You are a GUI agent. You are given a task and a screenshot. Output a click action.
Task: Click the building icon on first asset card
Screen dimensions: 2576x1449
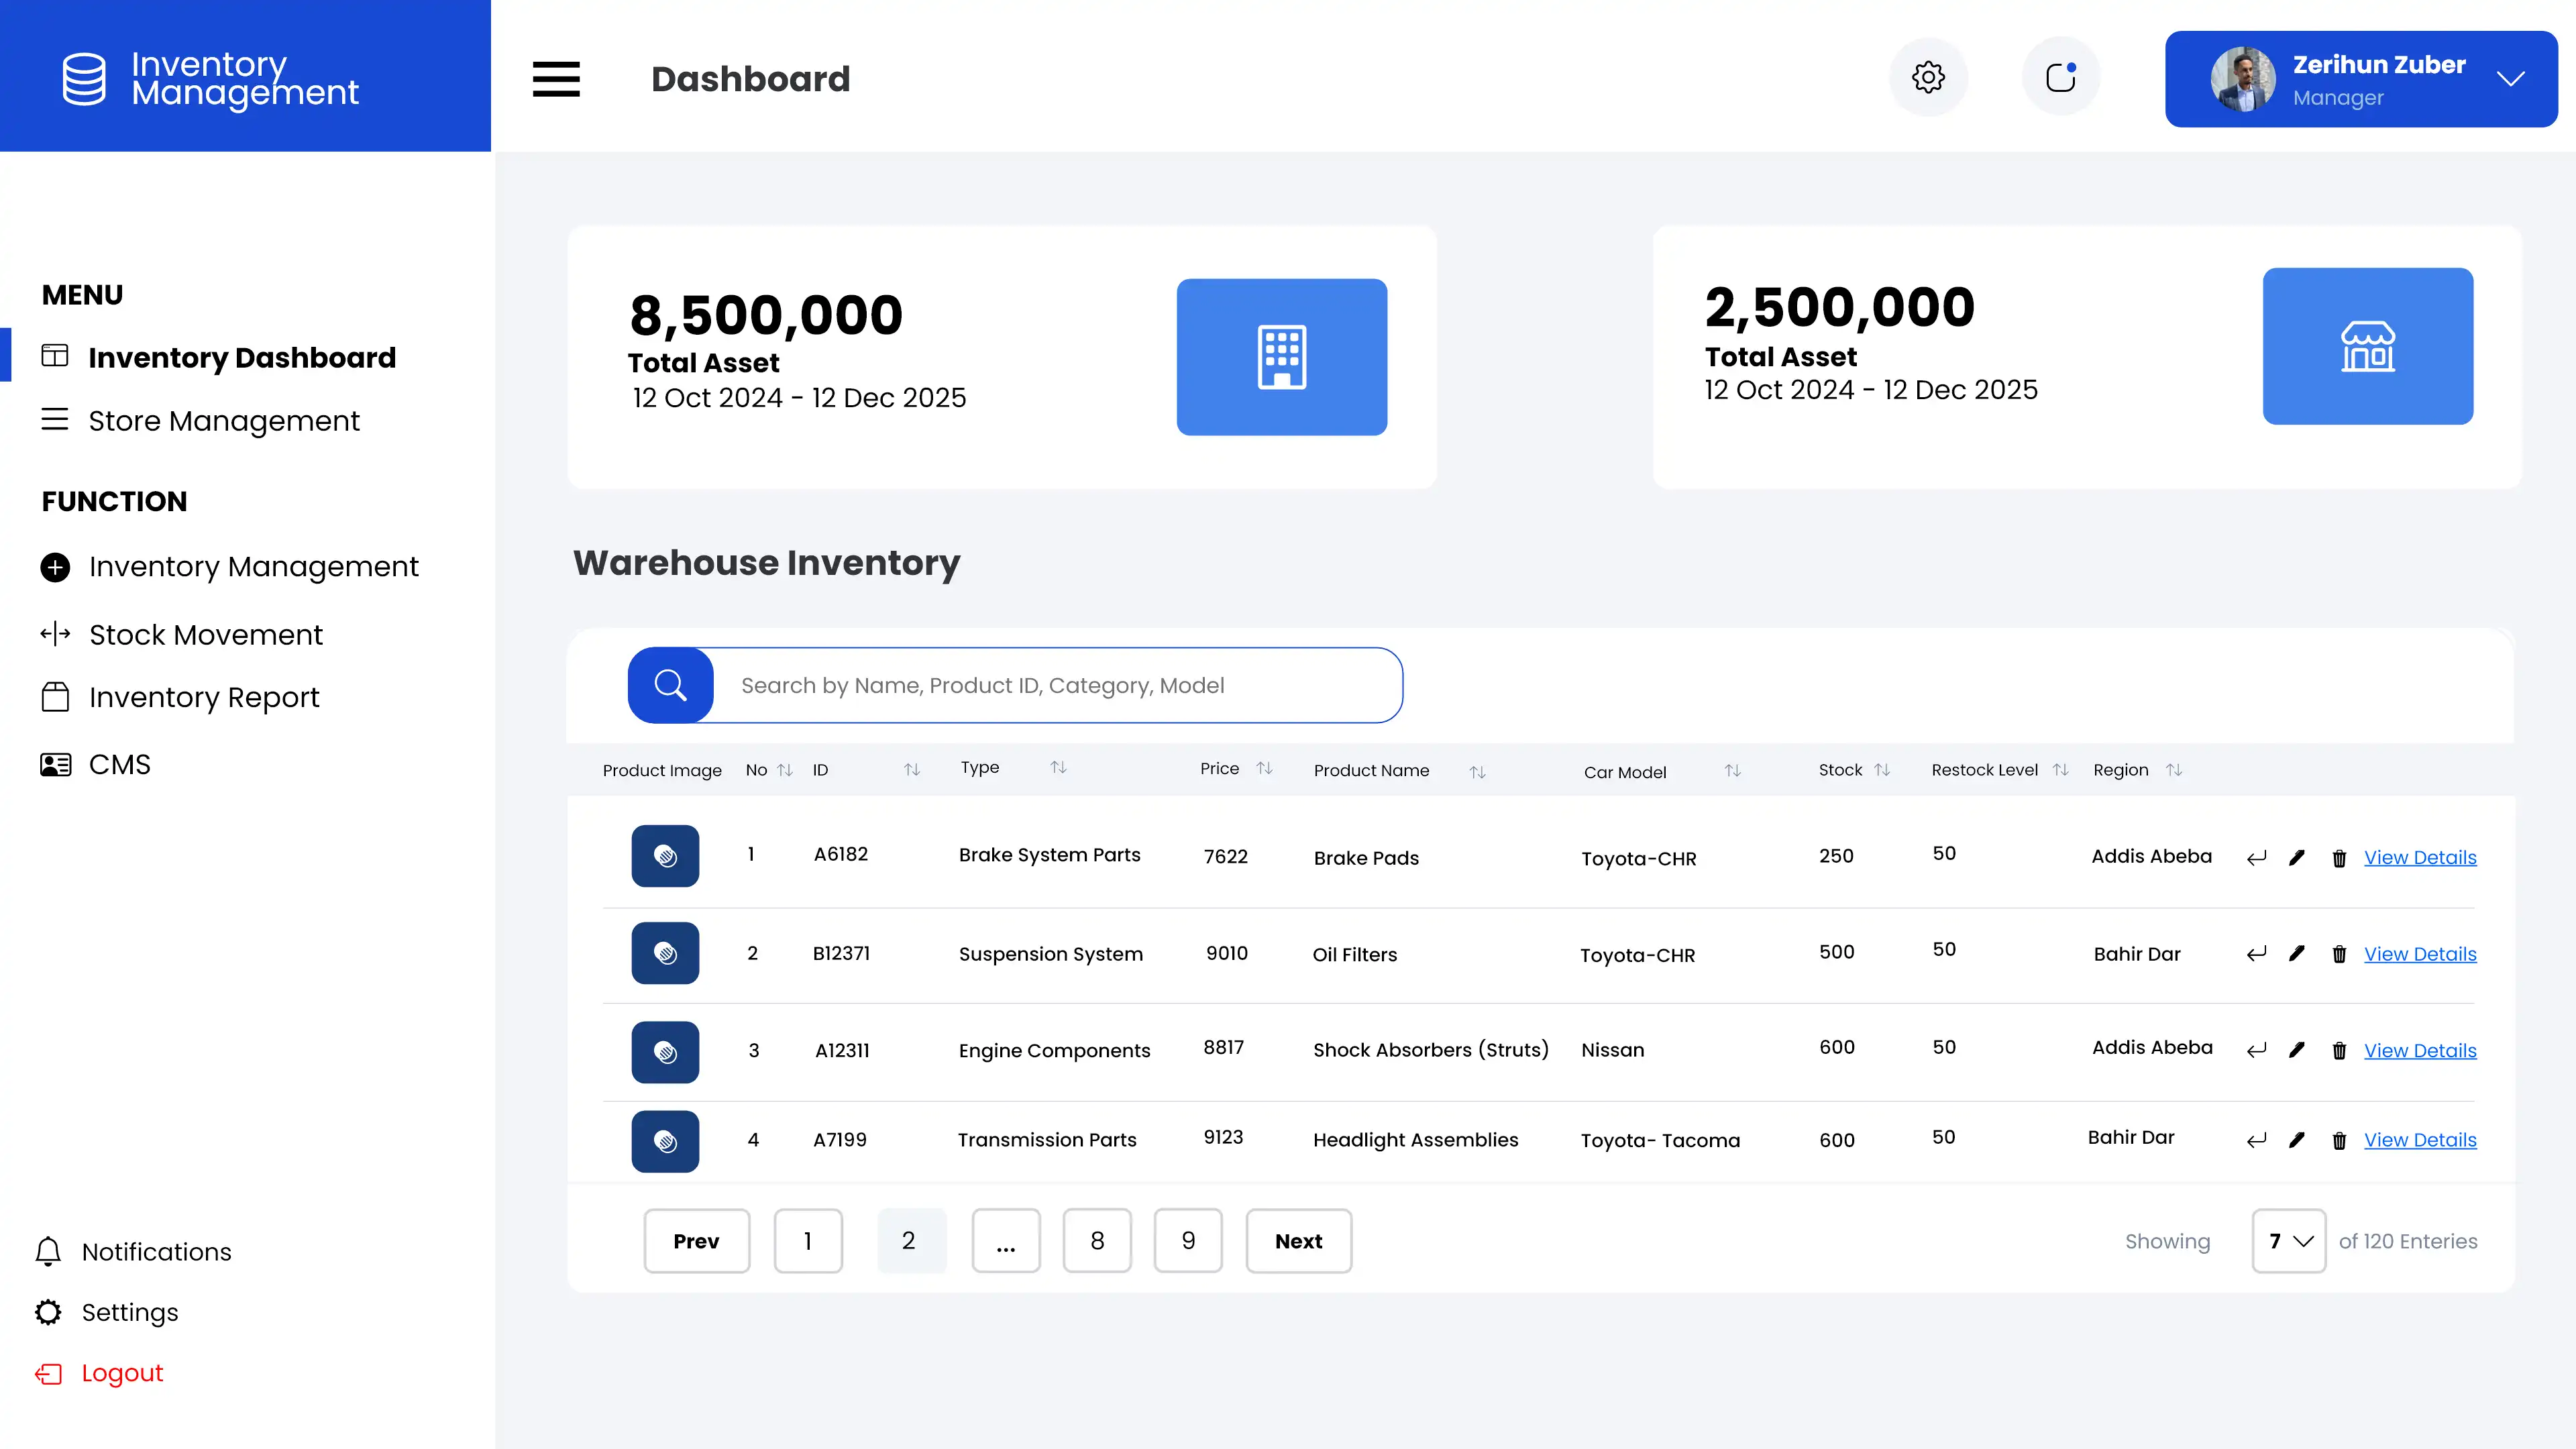tap(1281, 357)
